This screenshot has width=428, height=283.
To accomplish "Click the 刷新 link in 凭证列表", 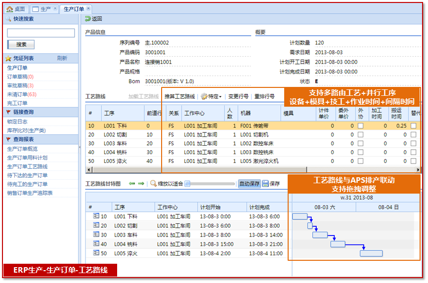I will coord(62,58).
